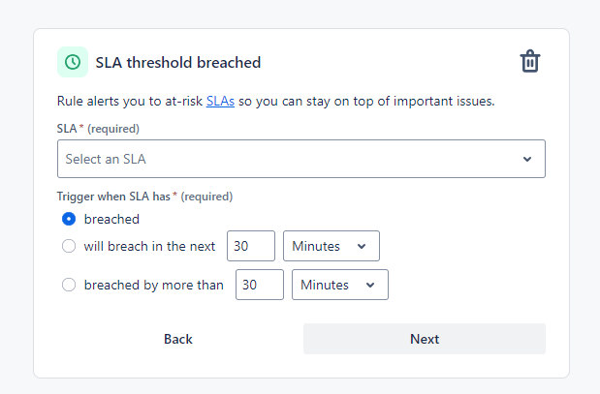The height and width of the screenshot is (394, 600).
Task: Focus the 30 field for breached by more than
Action: pos(260,285)
